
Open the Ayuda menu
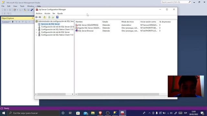pos(60,14)
